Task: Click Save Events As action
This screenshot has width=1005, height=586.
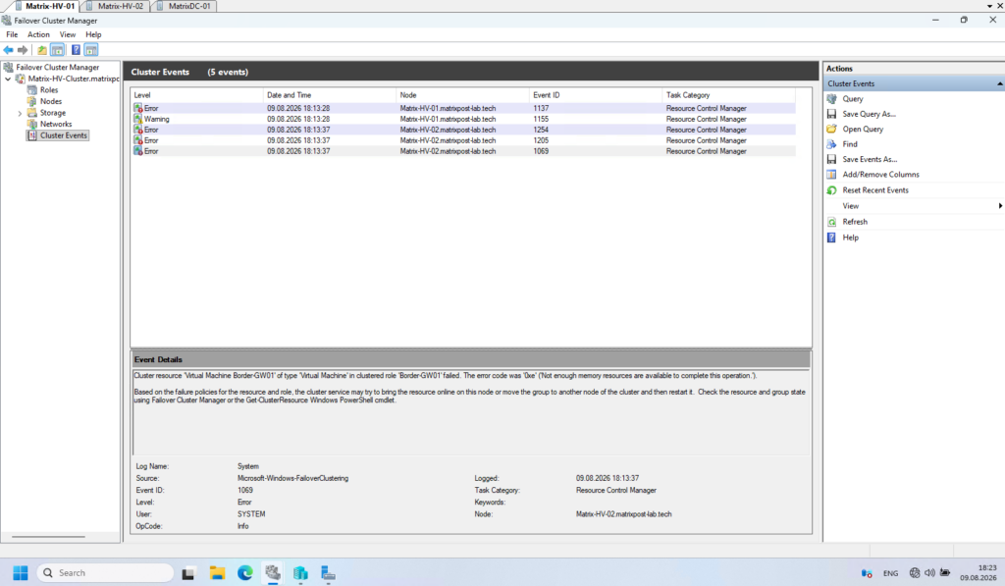Action: coord(870,160)
